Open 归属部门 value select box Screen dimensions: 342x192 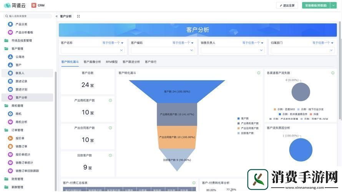(x=302, y=50)
